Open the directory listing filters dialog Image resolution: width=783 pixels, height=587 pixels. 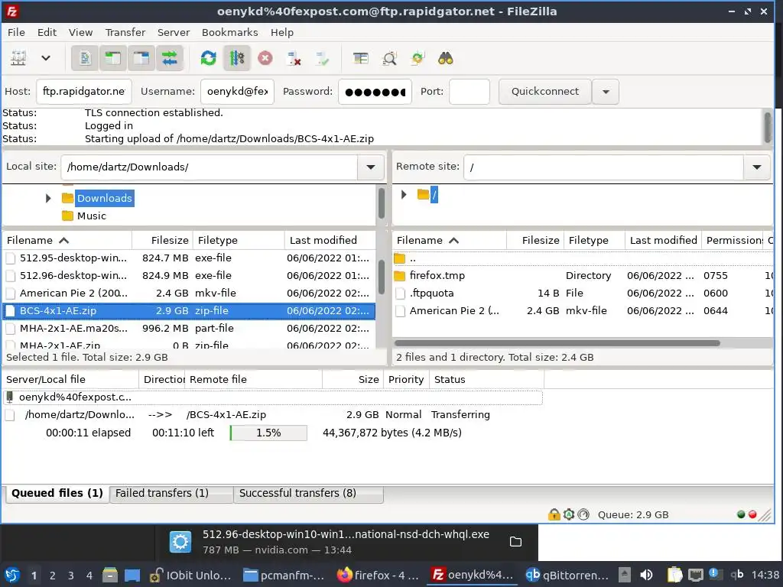[361, 58]
